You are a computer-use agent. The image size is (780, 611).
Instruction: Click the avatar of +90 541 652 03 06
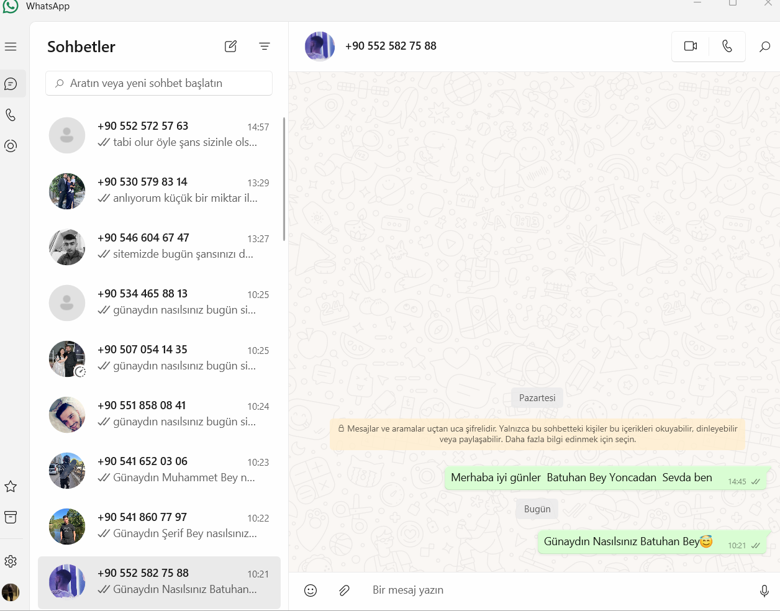(67, 471)
